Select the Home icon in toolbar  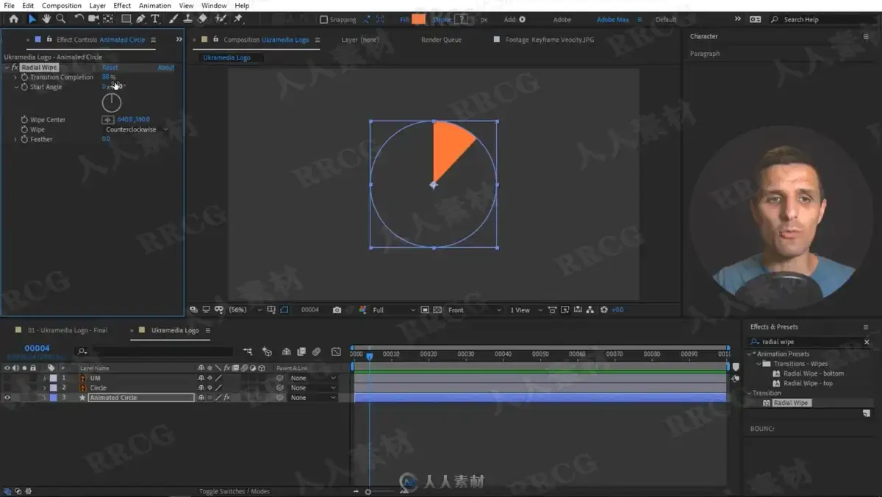pyautogui.click(x=13, y=19)
